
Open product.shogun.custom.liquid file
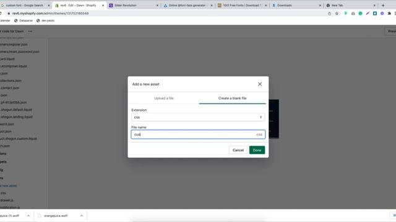pos(19,139)
